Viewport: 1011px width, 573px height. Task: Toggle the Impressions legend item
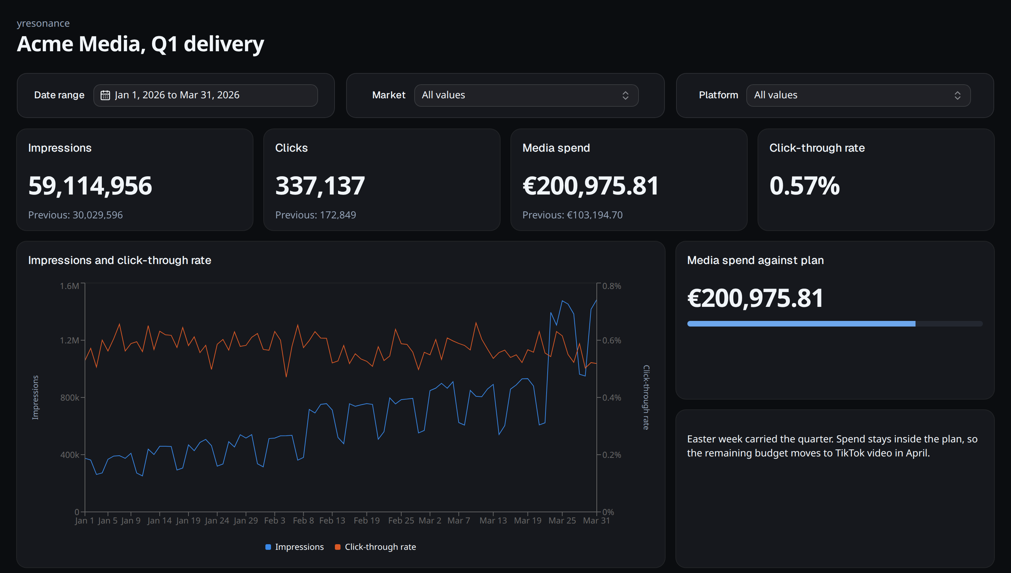tap(294, 547)
